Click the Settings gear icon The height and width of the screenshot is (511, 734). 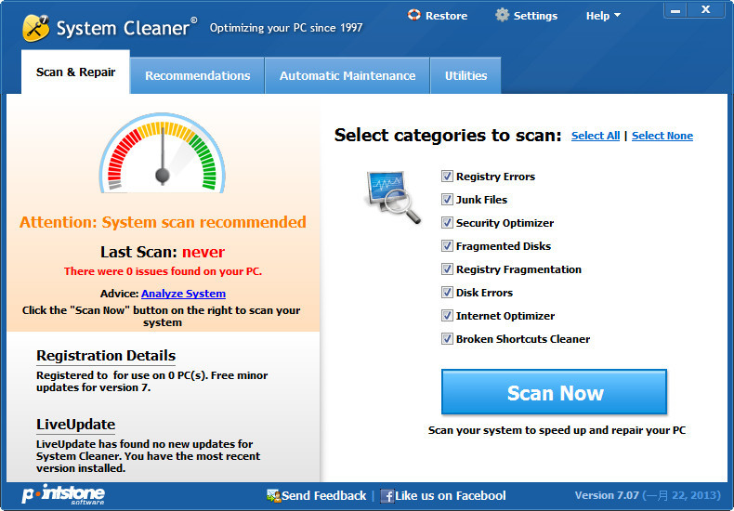click(x=502, y=15)
